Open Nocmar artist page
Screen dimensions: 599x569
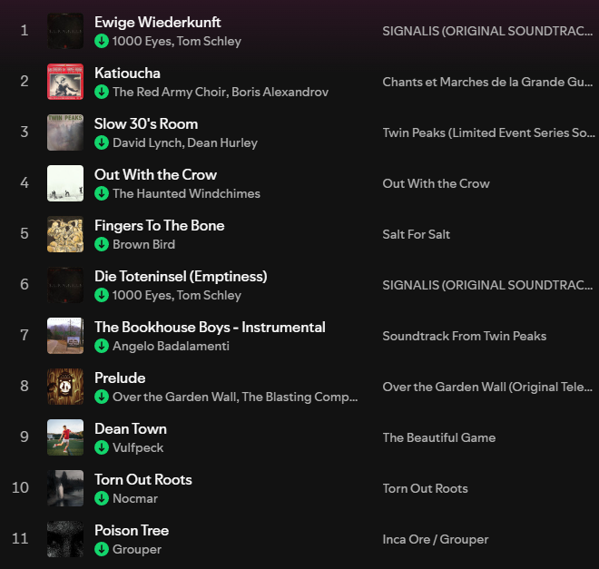click(135, 498)
